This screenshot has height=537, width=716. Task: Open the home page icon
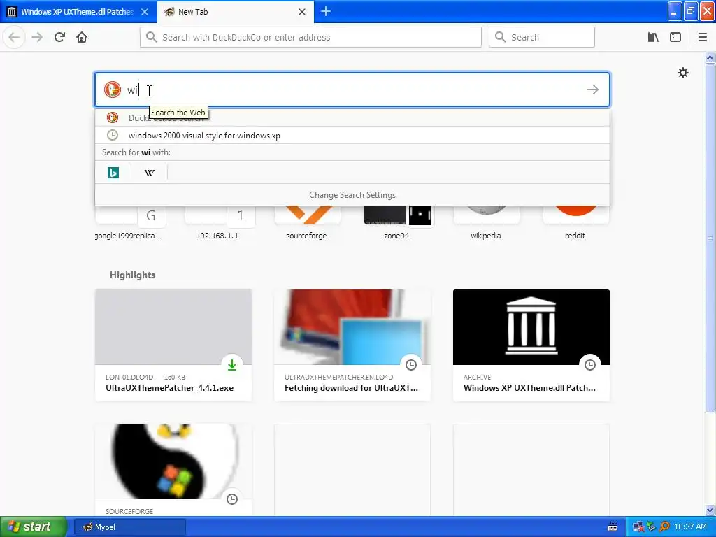(82, 38)
